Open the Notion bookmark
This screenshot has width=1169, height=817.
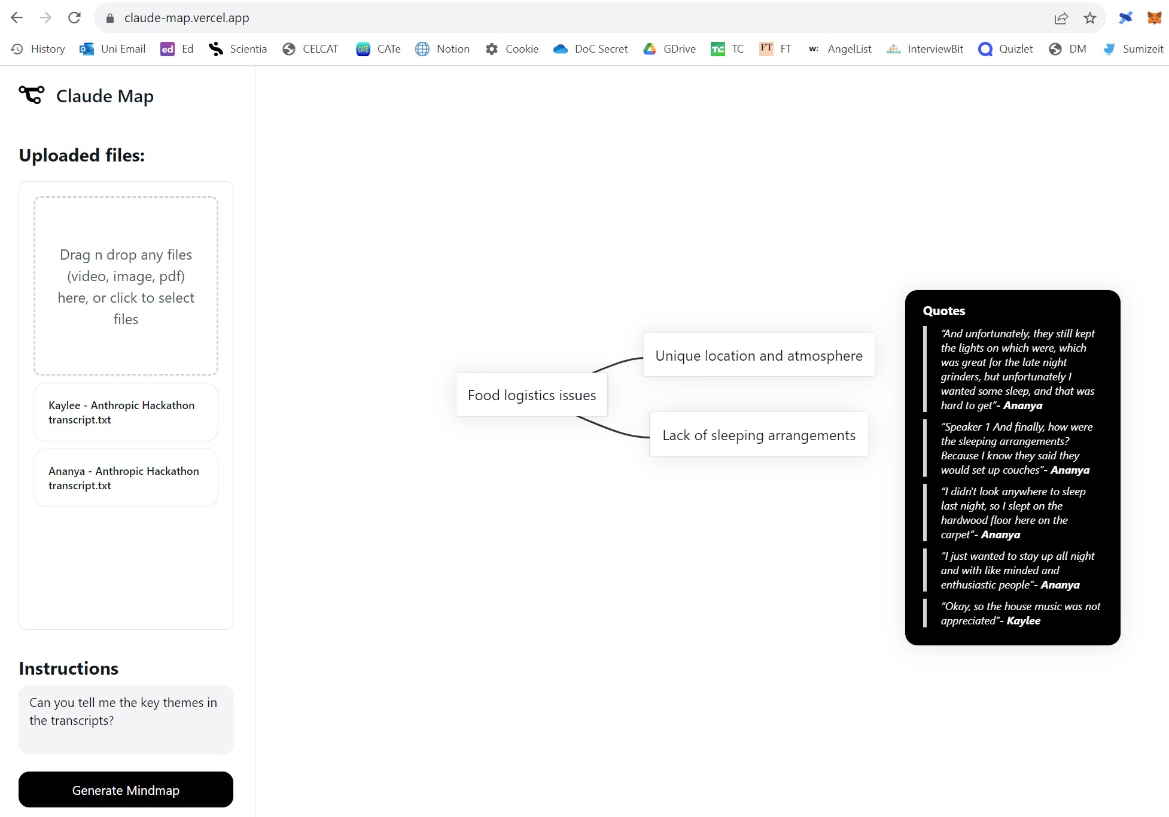[x=443, y=49]
